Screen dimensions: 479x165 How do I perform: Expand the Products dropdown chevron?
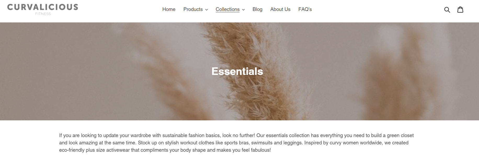point(207,10)
